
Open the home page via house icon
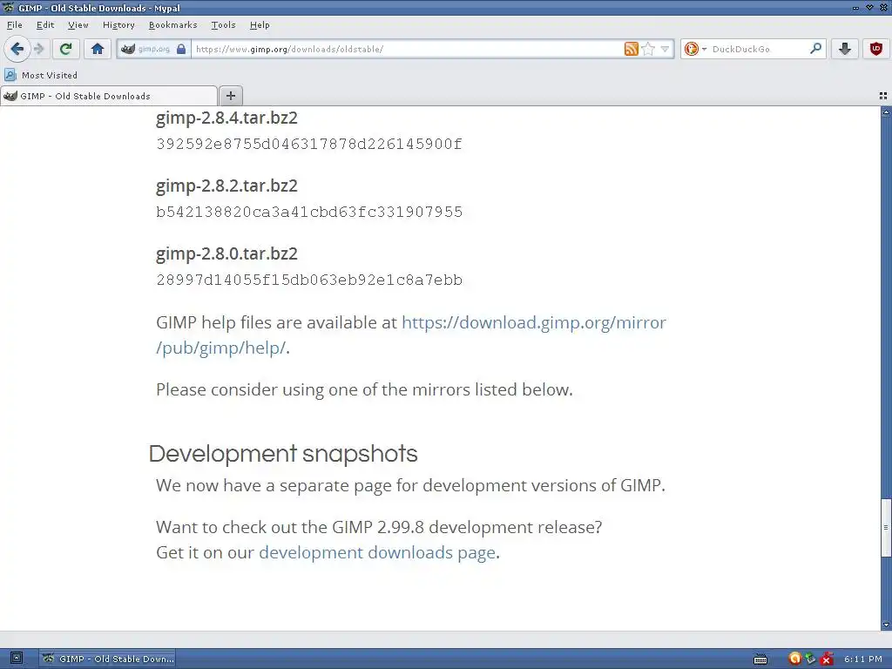pyautogui.click(x=98, y=49)
